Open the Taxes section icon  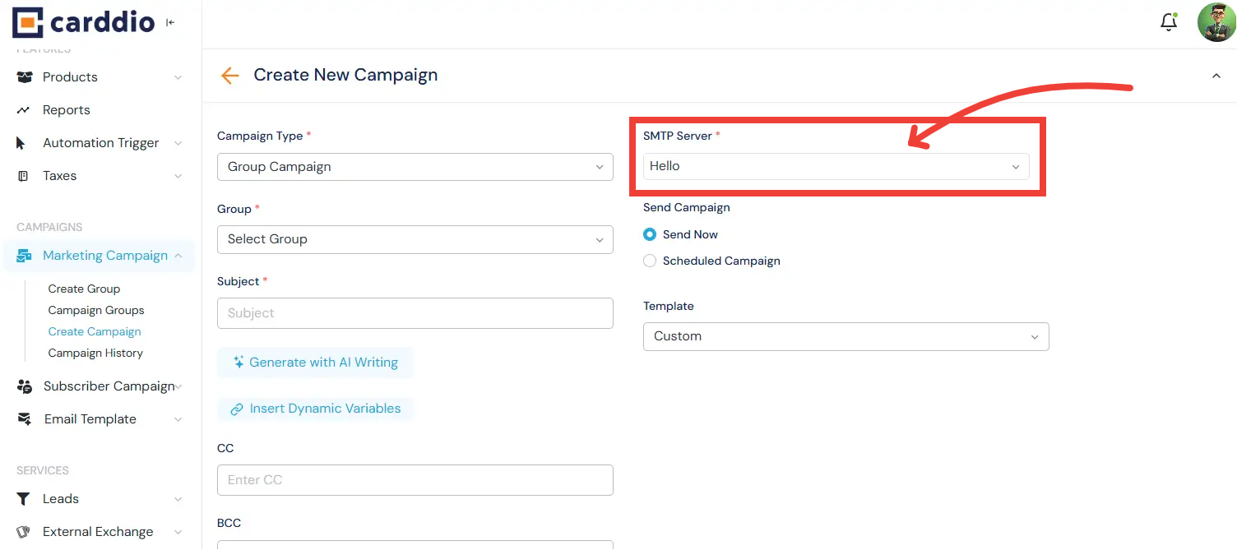point(24,175)
